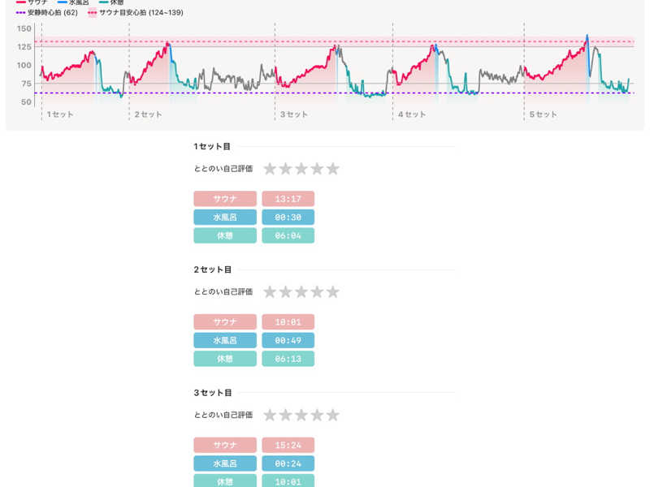
Task: Select the fourth star in set 2
Action: click(x=317, y=292)
